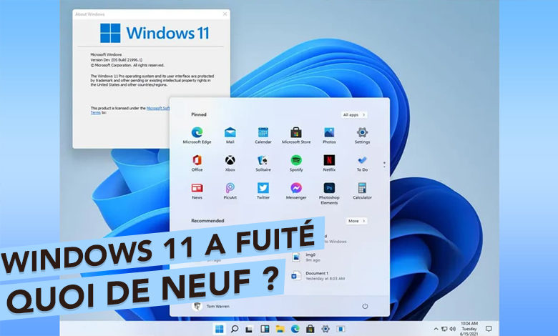Image resolution: width=558 pixels, height=336 pixels.
Task: Click the More button in Recommended
Action: [x=356, y=221]
